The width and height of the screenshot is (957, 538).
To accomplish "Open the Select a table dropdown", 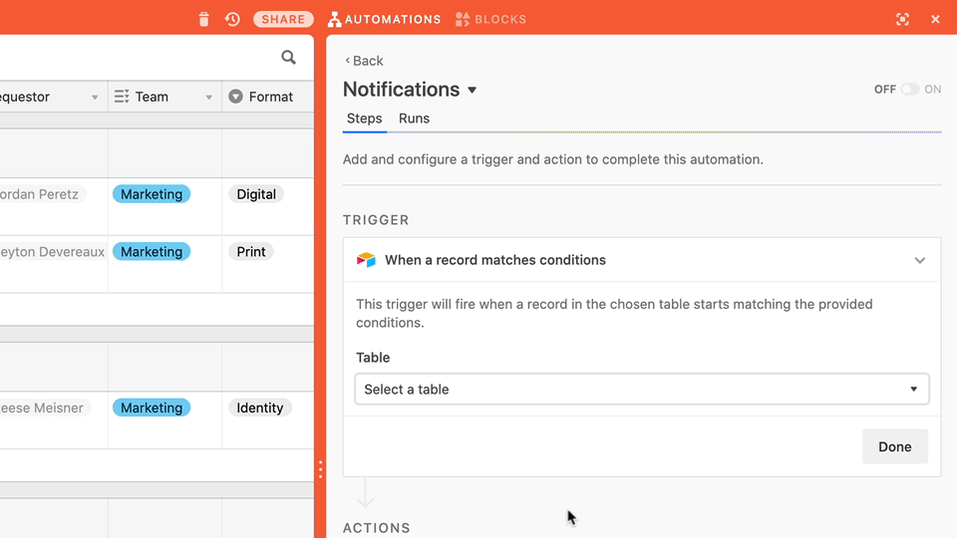I will point(642,390).
